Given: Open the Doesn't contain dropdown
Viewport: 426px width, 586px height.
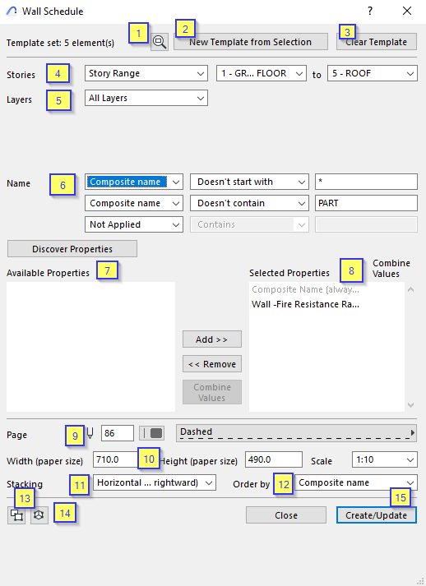Looking at the screenshot, I should (249, 203).
